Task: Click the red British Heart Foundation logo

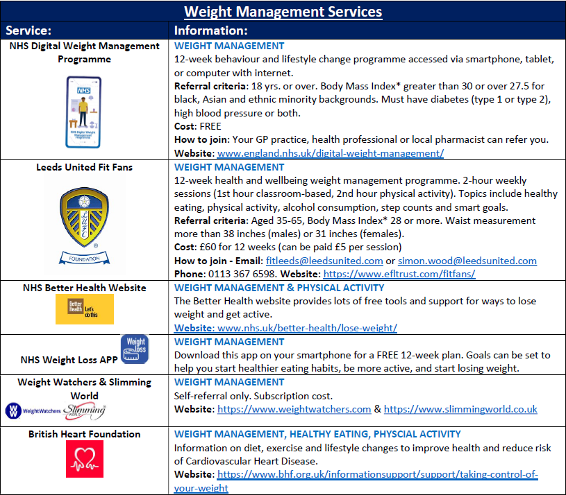Action: coord(85,459)
